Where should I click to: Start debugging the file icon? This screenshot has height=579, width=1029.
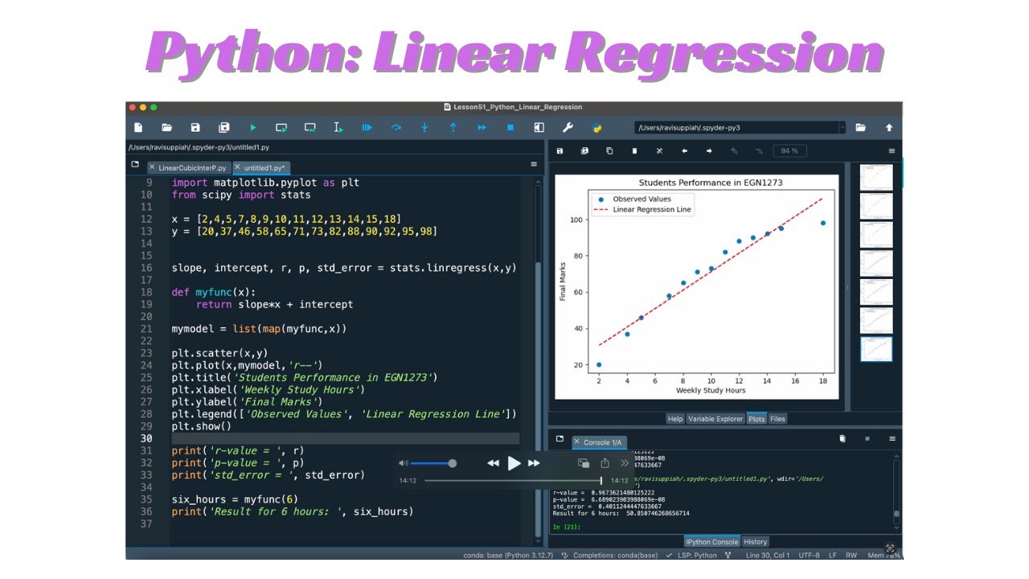point(367,127)
